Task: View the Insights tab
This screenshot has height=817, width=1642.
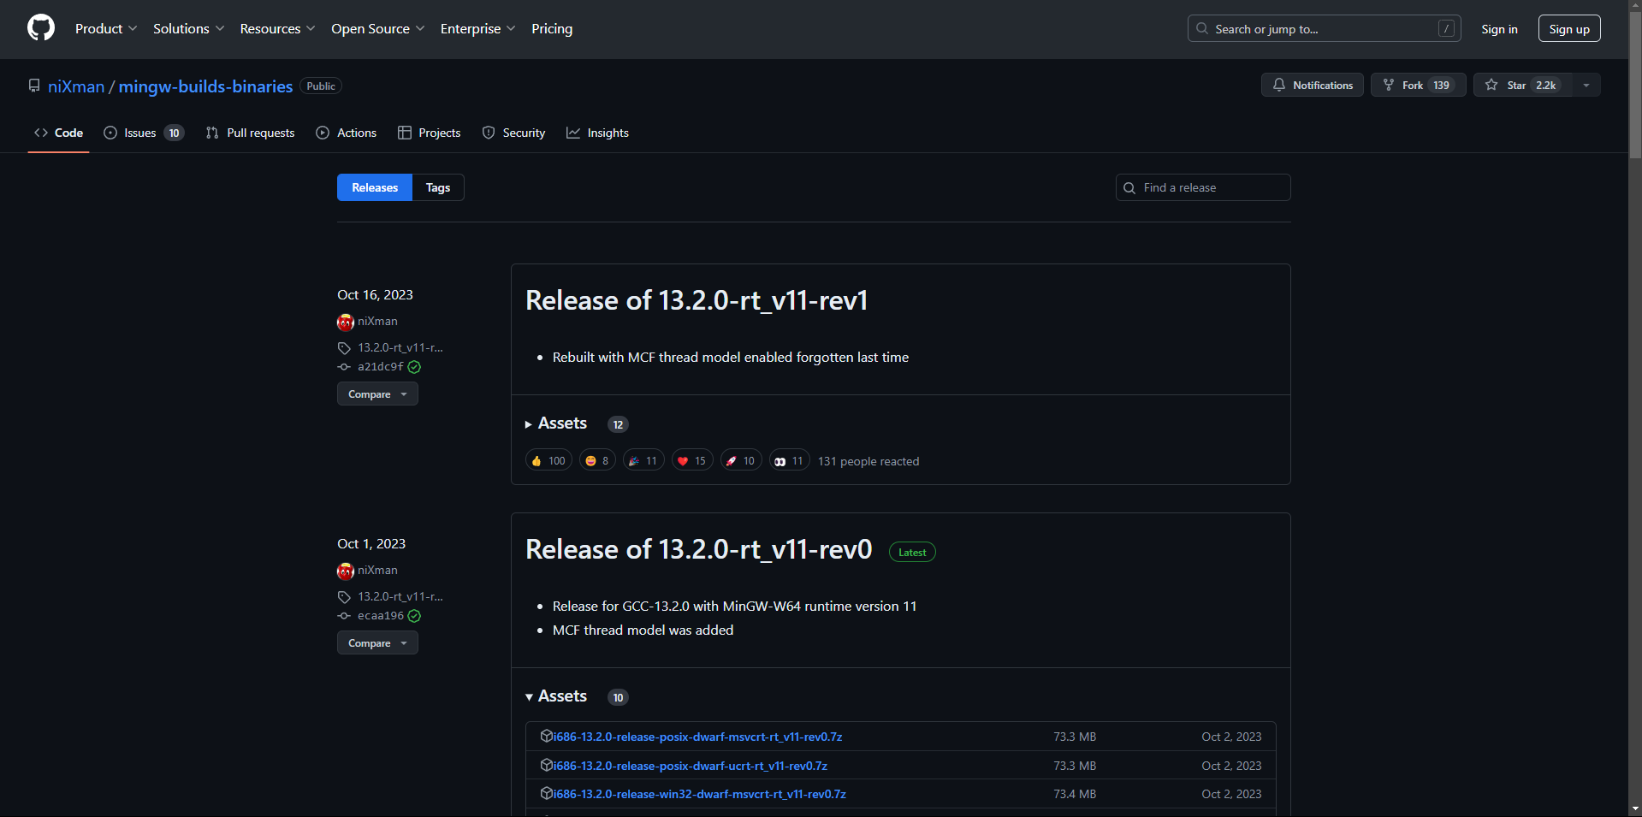Action: 597,133
